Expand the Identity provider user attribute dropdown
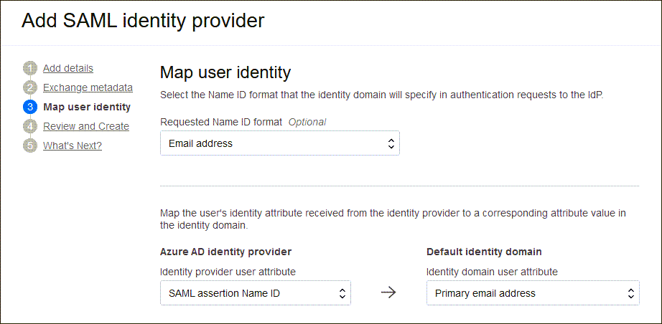 pos(255,293)
